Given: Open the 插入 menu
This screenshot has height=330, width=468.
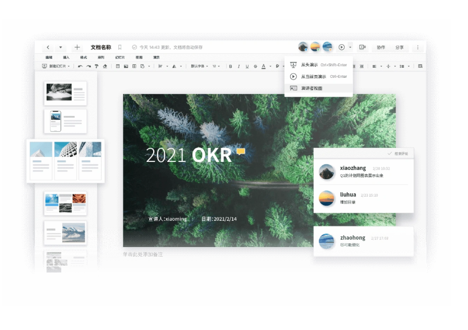Looking at the screenshot, I should pos(66,57).
